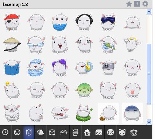Image resolution: width=155 pixels, height=139 pixels.
Task: Pick the sticker looking upward sideways
Action: click(x=36, y=113)
